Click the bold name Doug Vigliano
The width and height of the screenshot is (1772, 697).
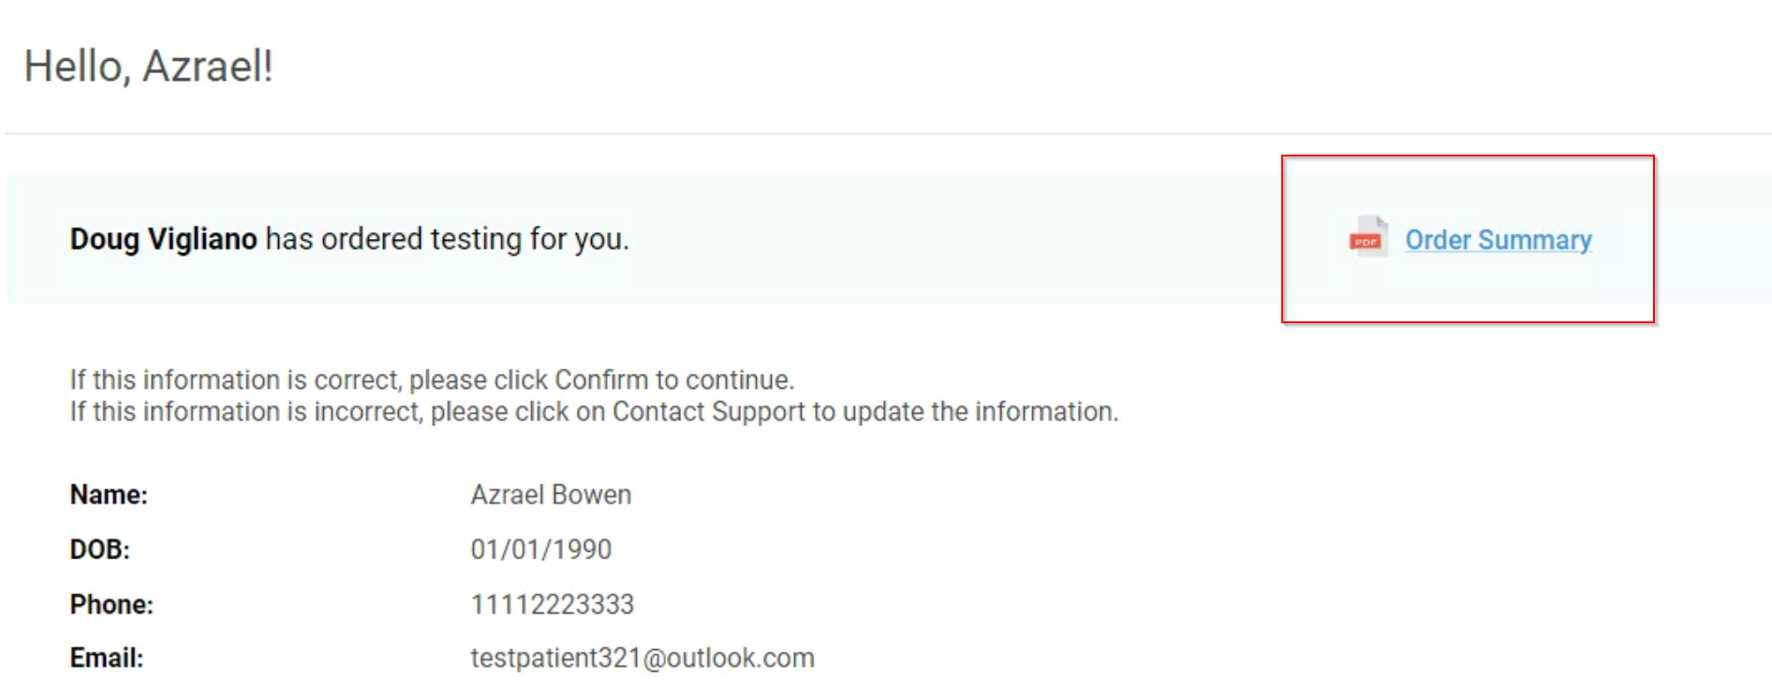click(x=163, y=239)
